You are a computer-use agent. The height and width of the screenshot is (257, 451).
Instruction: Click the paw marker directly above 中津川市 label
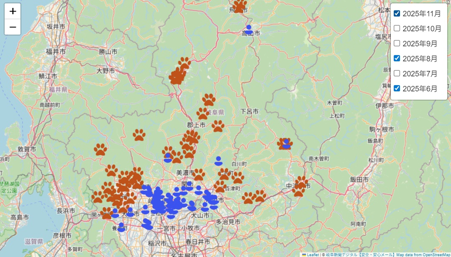[301, 182]
